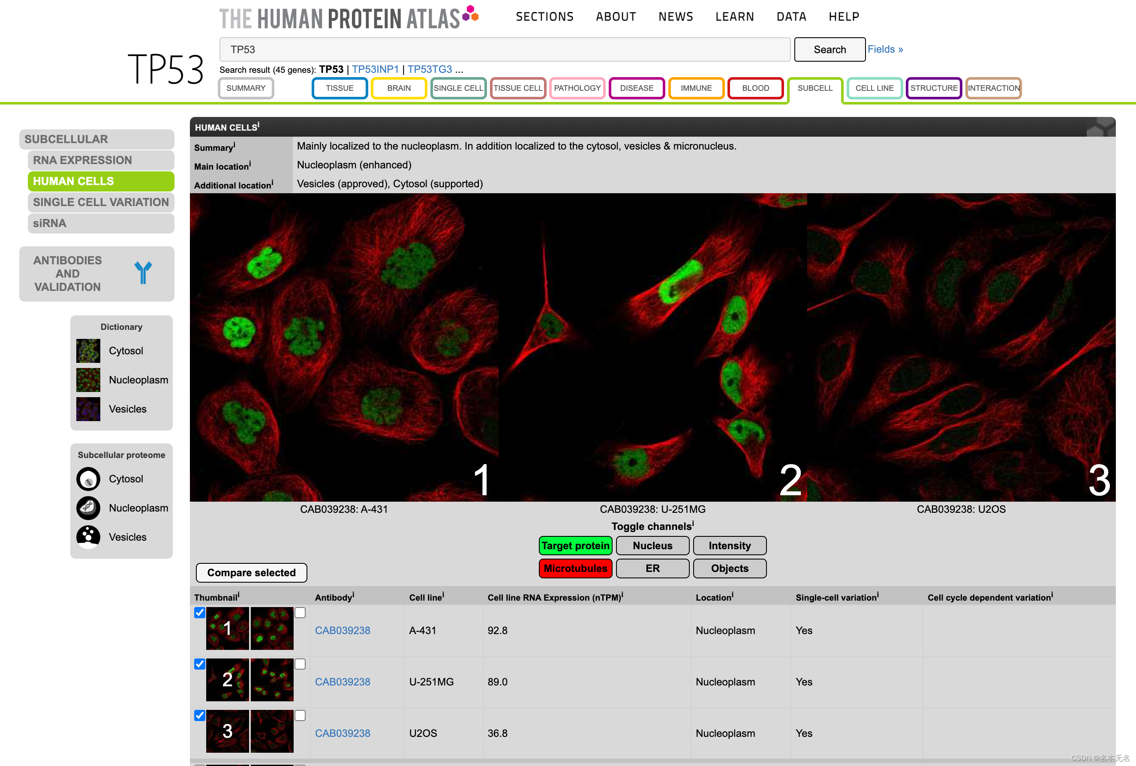
Task: Open Cytosol dictionary image icon
Action: [x=88, y=351]
